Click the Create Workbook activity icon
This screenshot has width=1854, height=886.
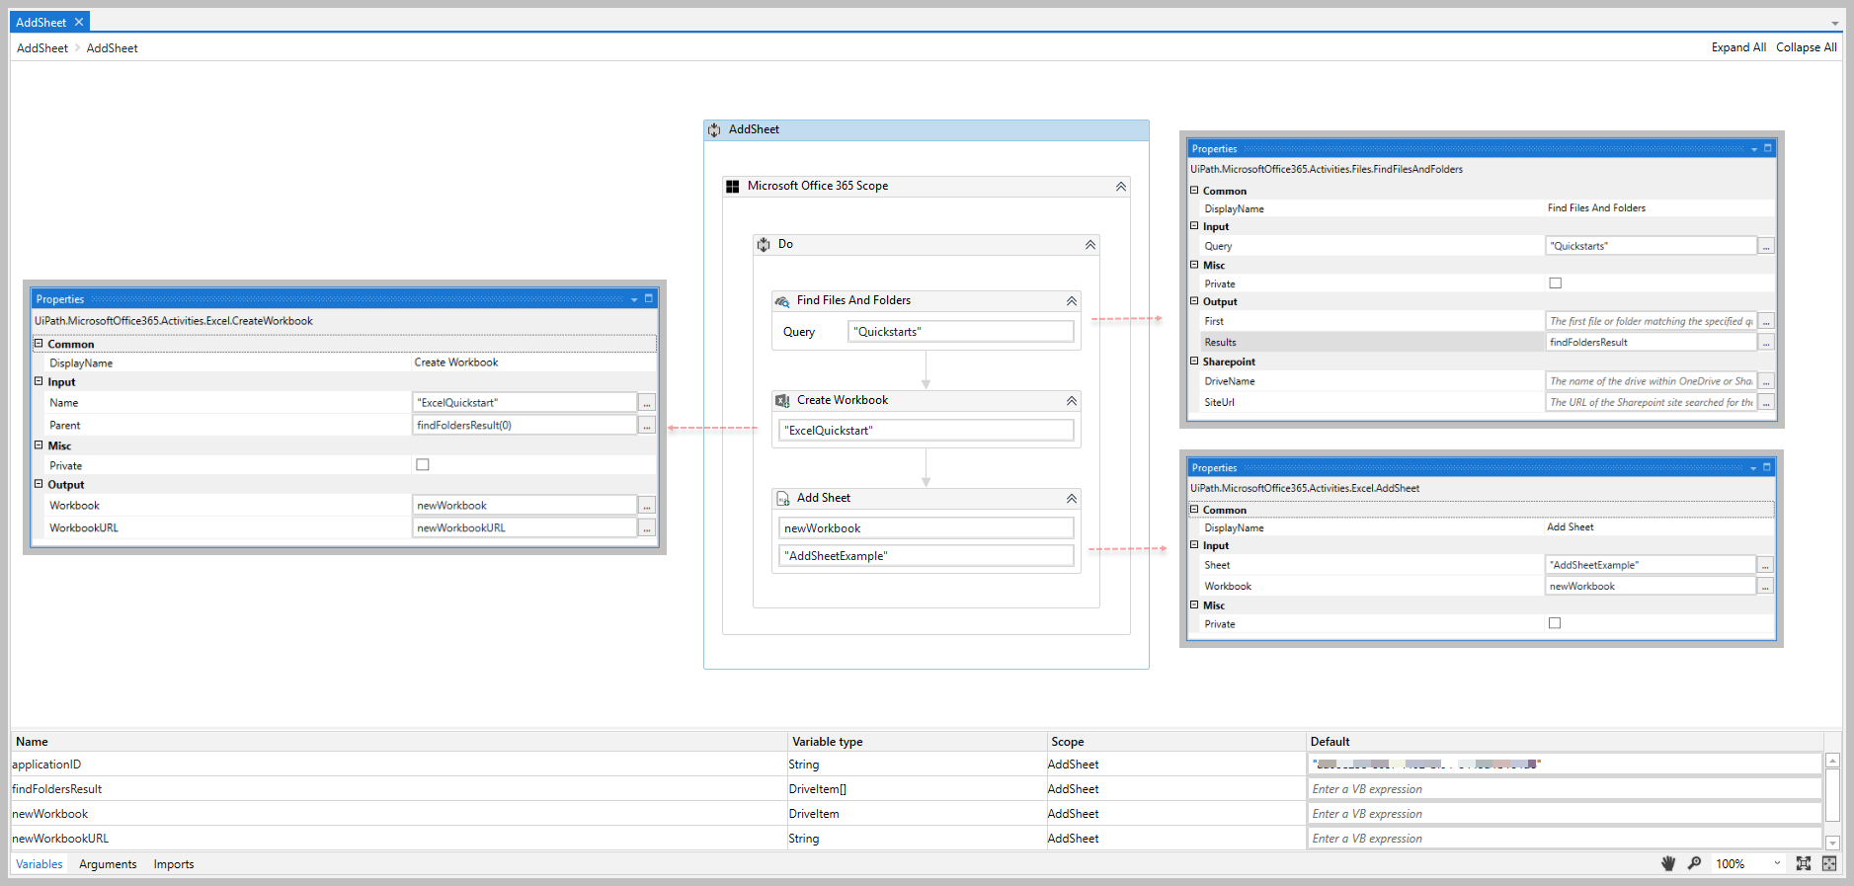tap(782, 401)
